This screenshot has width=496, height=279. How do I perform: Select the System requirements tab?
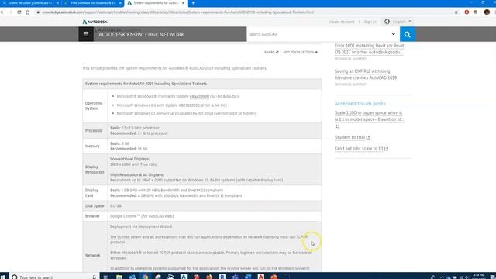click(x=156, y=3)
